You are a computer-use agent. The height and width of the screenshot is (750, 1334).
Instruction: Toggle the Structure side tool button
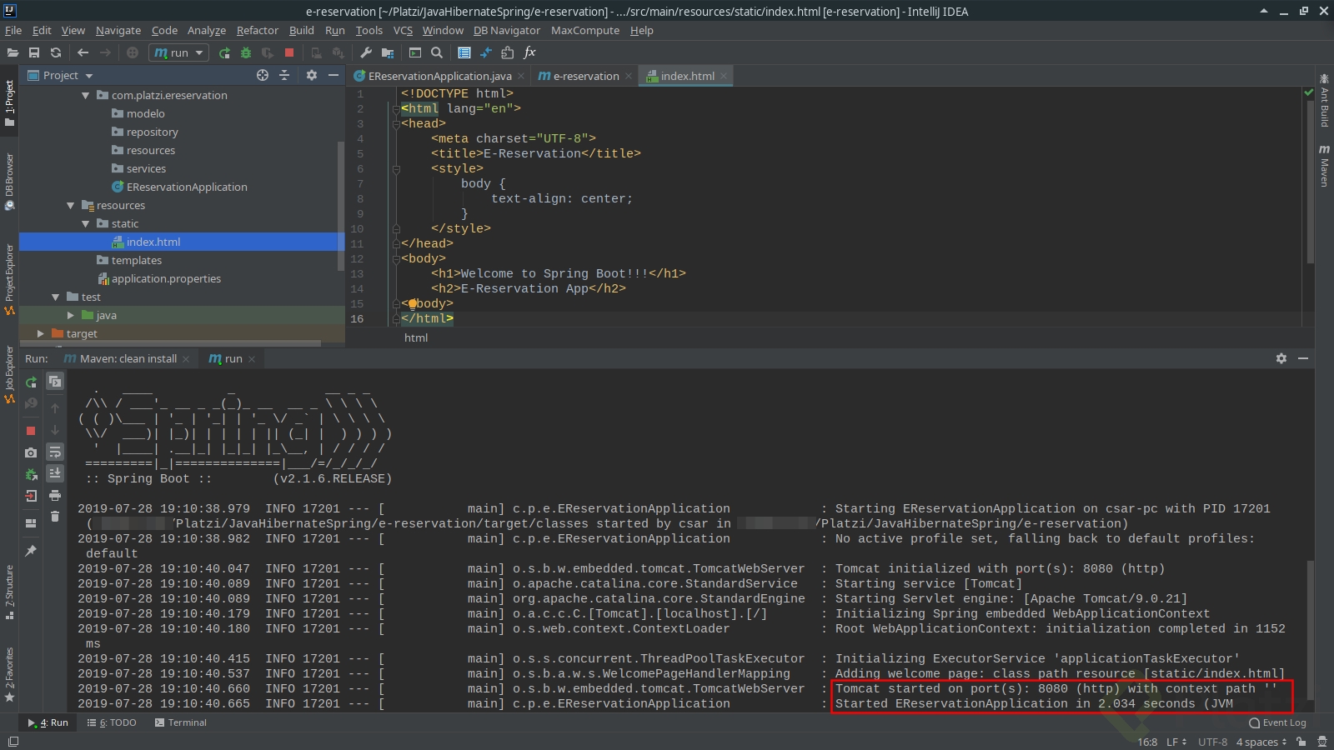[x=9, y=592]
